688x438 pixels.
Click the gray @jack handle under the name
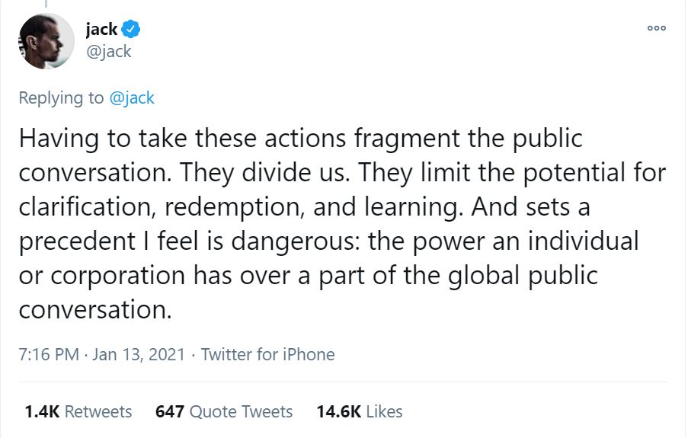(109, 52)
